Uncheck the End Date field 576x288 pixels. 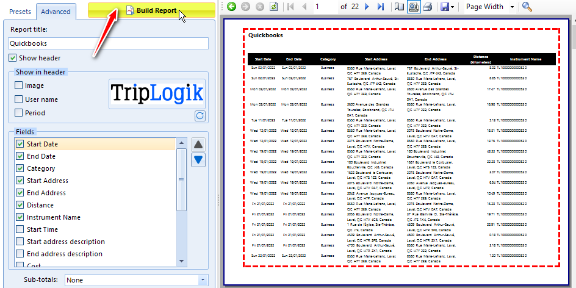(20, 156)
